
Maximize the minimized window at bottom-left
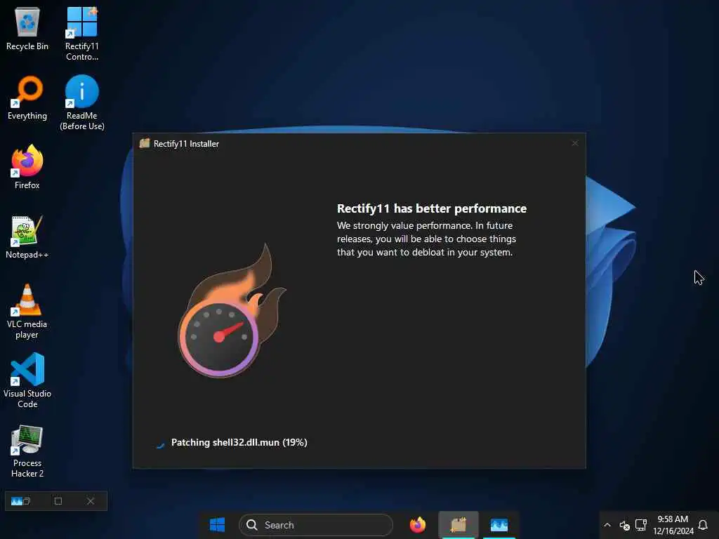click(x=58, y=501)
